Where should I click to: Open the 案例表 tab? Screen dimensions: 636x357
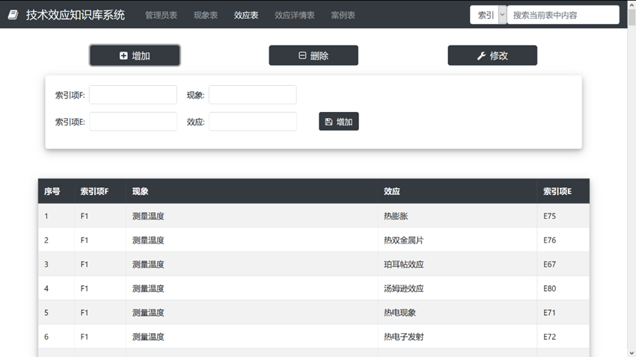pos(343,15)
